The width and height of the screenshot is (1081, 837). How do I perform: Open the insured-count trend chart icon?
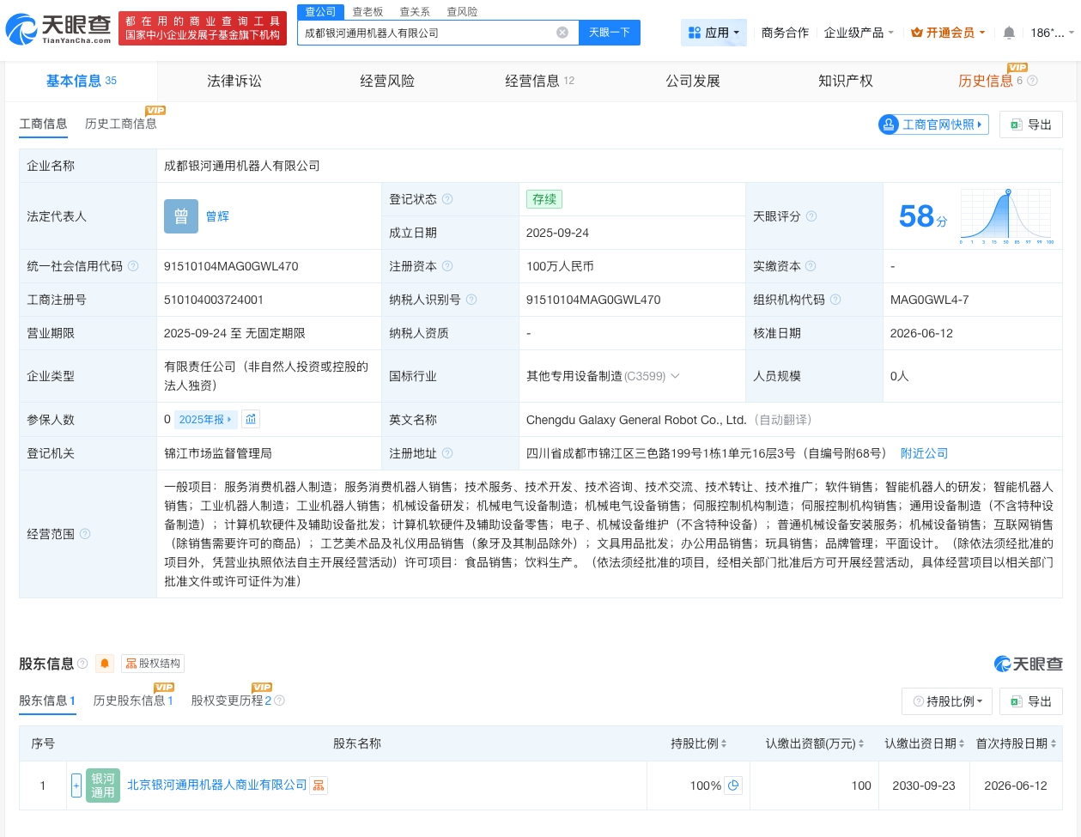click(251, 419)
